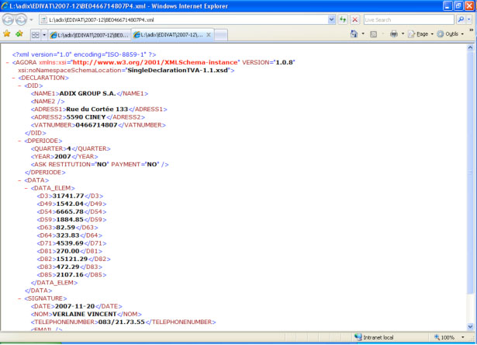477x345 pixels.
Task: Click the D81 value 270.00
Action: pos(67,252)
